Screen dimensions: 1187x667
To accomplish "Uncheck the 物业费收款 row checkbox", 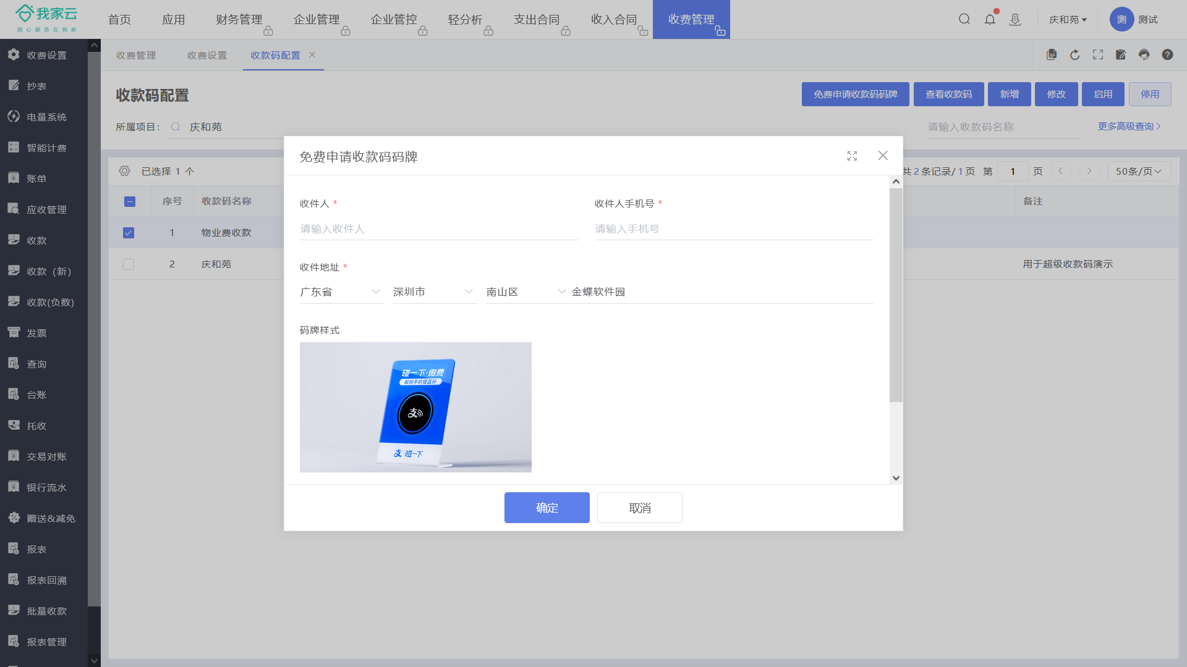I will click(129, 233).
